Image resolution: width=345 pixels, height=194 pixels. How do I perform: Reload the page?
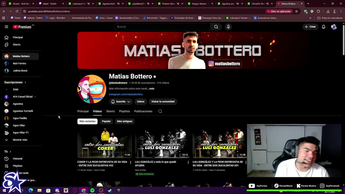point(17,11)
